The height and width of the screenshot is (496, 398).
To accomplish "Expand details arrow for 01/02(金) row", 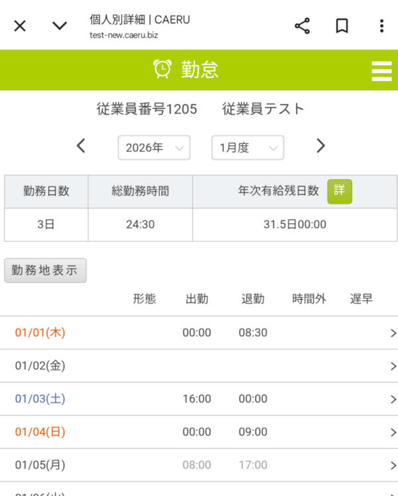I will pos(393,366).
